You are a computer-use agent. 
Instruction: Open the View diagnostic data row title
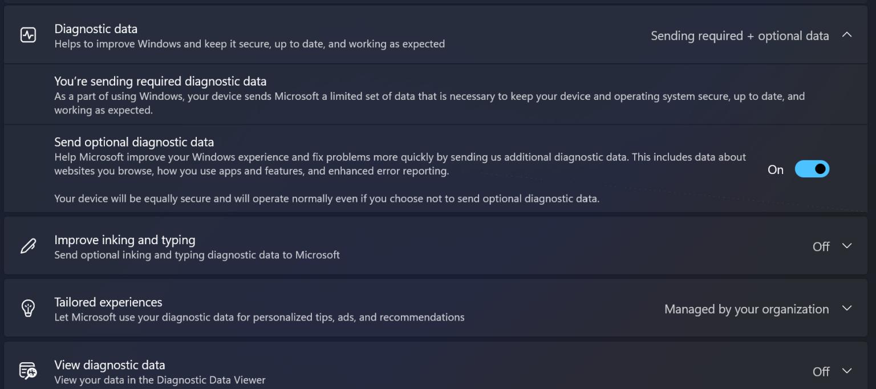click(x=109, y=365)
